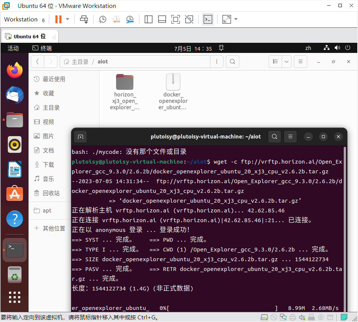This screenshot has height=322, width=358.
Task: Open the 下载 folder in sidebar
Action: (x=50, y=165)
